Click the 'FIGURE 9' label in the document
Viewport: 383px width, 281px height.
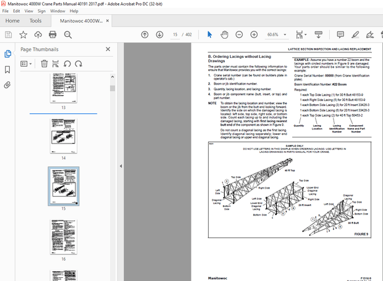[361, 234]
